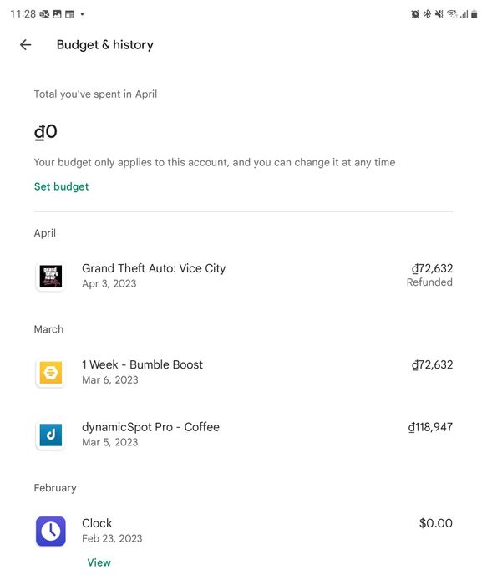Open Grand Theft Auto: Vice City entry

point(244,277)
